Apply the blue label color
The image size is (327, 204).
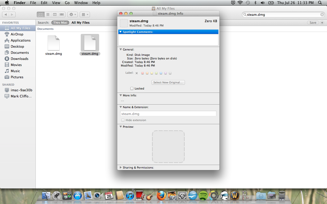(x=161, y=73)
